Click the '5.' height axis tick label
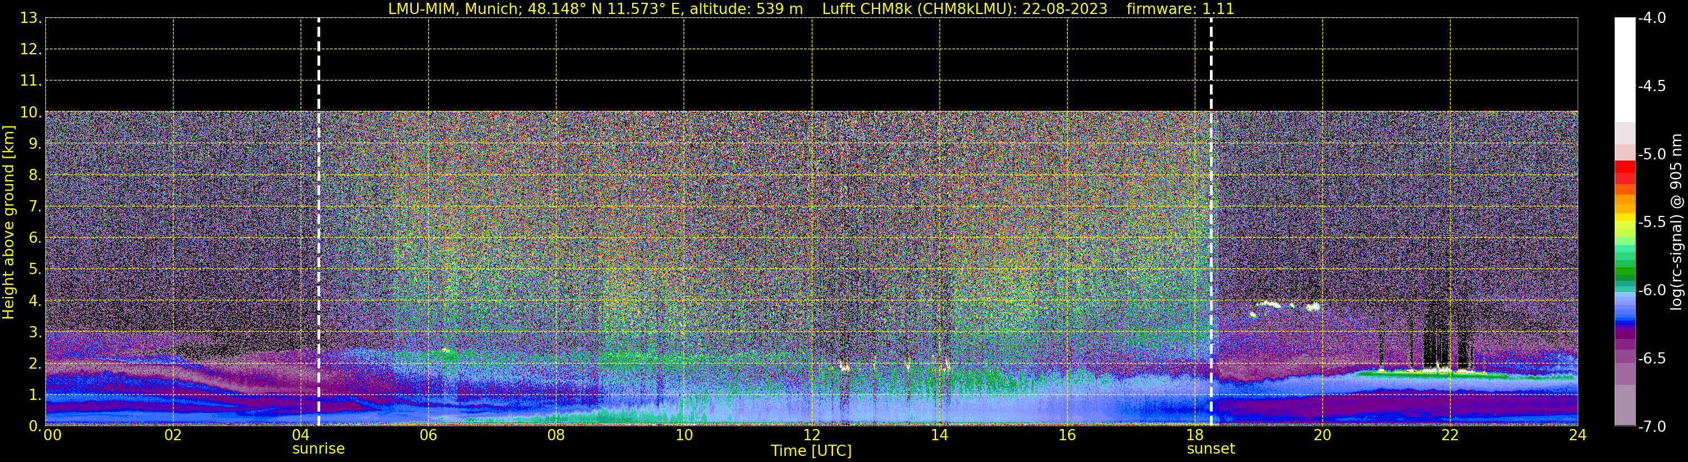Screen dimensions: 1688x462 click(x=35, y=270)
